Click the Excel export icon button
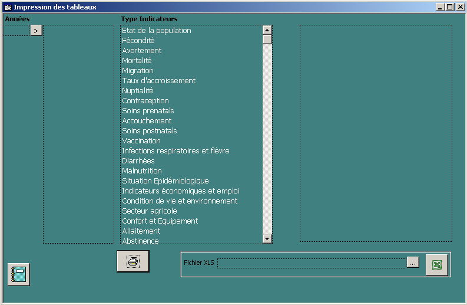This screenshot has width=467, height=305. coord(436,265)
